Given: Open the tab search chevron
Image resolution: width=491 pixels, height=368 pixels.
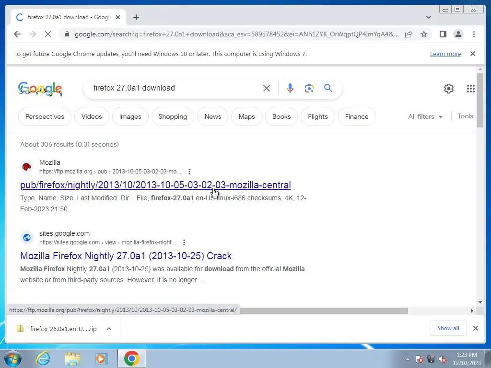Looking at the screenshot, I should [429, 17].
